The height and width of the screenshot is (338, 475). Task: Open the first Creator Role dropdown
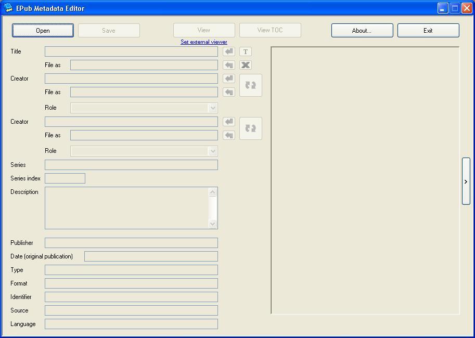(212, 108)
